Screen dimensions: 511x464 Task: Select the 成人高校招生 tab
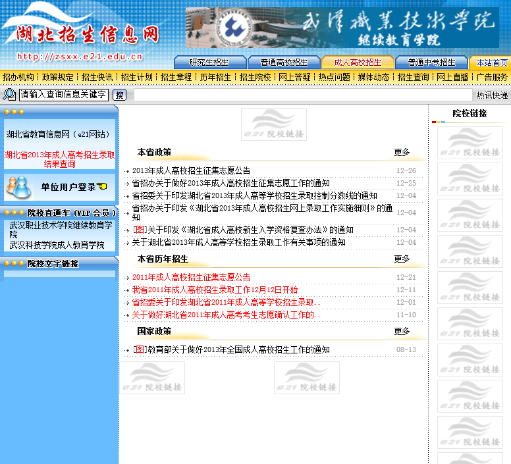pos(358,63)
